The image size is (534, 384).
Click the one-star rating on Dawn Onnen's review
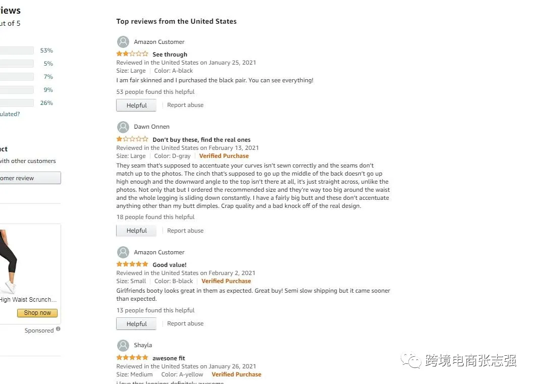point(132,139)
